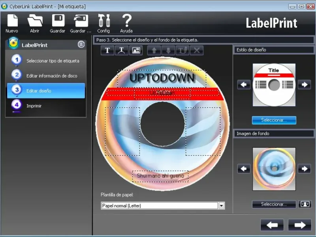Insert an image with the picture tool
Screen dimensions: 316x237
[x=135, y=51]
